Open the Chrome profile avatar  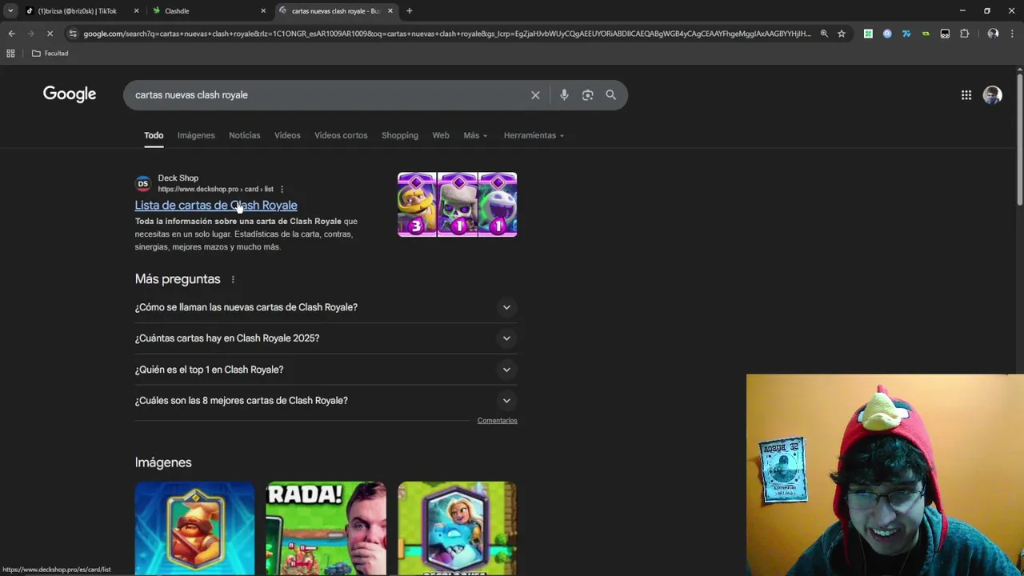(x=993, y=34)
